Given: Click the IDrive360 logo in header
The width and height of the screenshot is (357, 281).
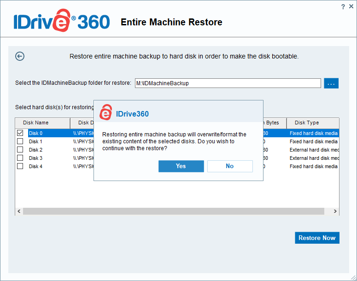Looking at the screenshot, I should pos(61,22).
